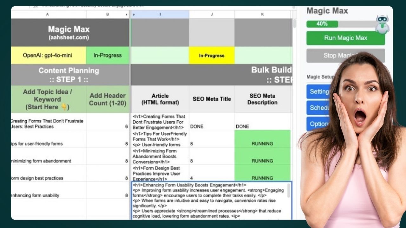The image size is (406, 228).
Task: Select the form design best practices cell
Action: [49, 173]
